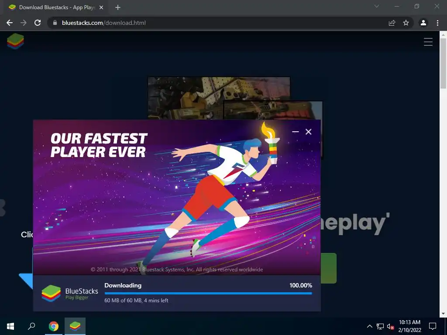Select the Download Bluestacks tab
This screenshot has height=335, width=447.
click(56, 7)
